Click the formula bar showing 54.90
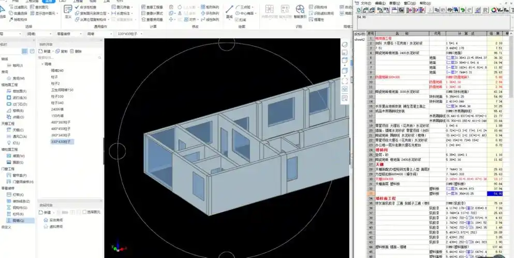The width and height of the screenshot is (514, 258). [433, 22]
